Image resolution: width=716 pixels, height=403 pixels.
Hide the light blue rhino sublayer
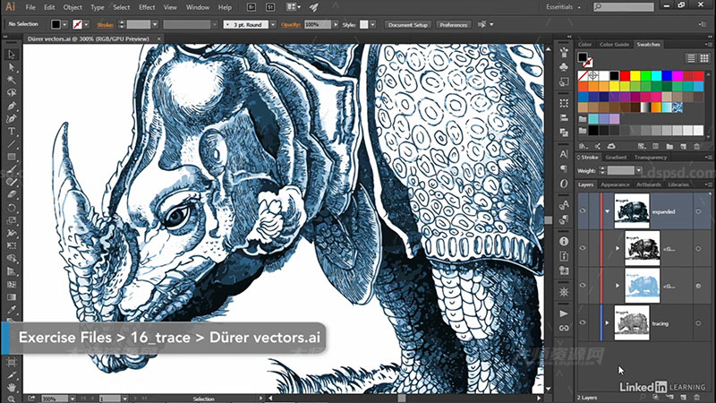coord(583,285)
